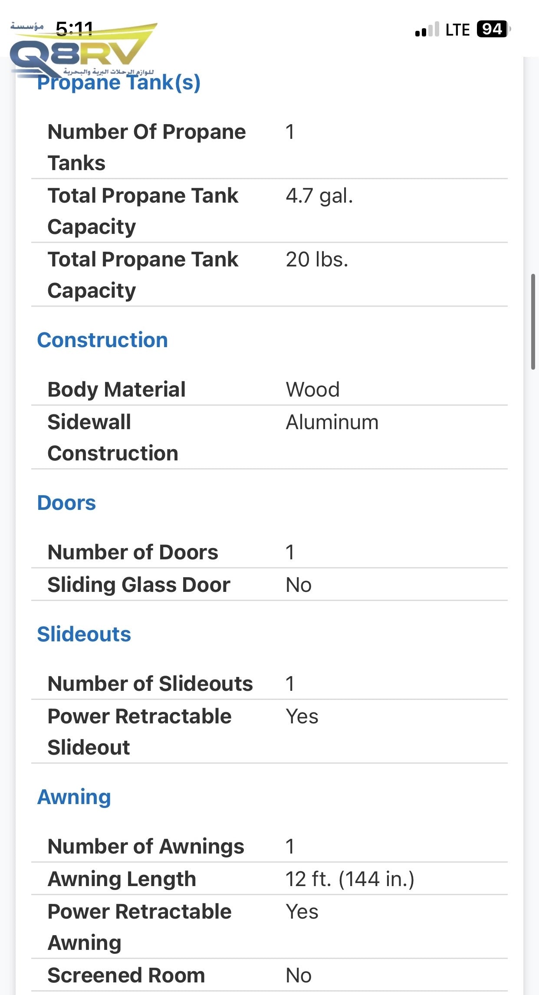The width and height of the screenshot is (539, 995).
Task: Select the 20 lbs. capacity value
Action: tap(317, 259)
